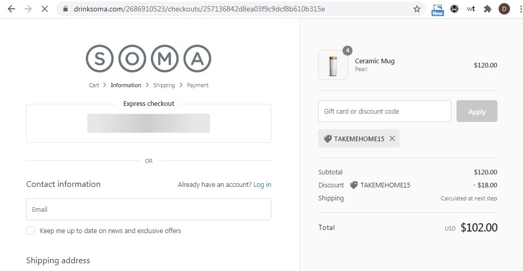The image size is (523, 271).
Task: Click the Shipping address heading
Action: click(x=58, y=260)
